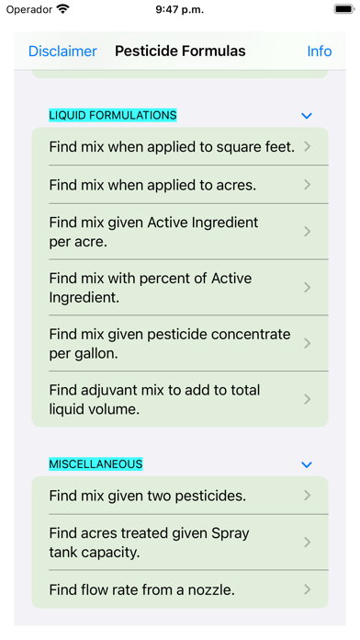Tap the arrow on Spray tank capacity row
Screen dimensions: 360x640
[308, 543]
